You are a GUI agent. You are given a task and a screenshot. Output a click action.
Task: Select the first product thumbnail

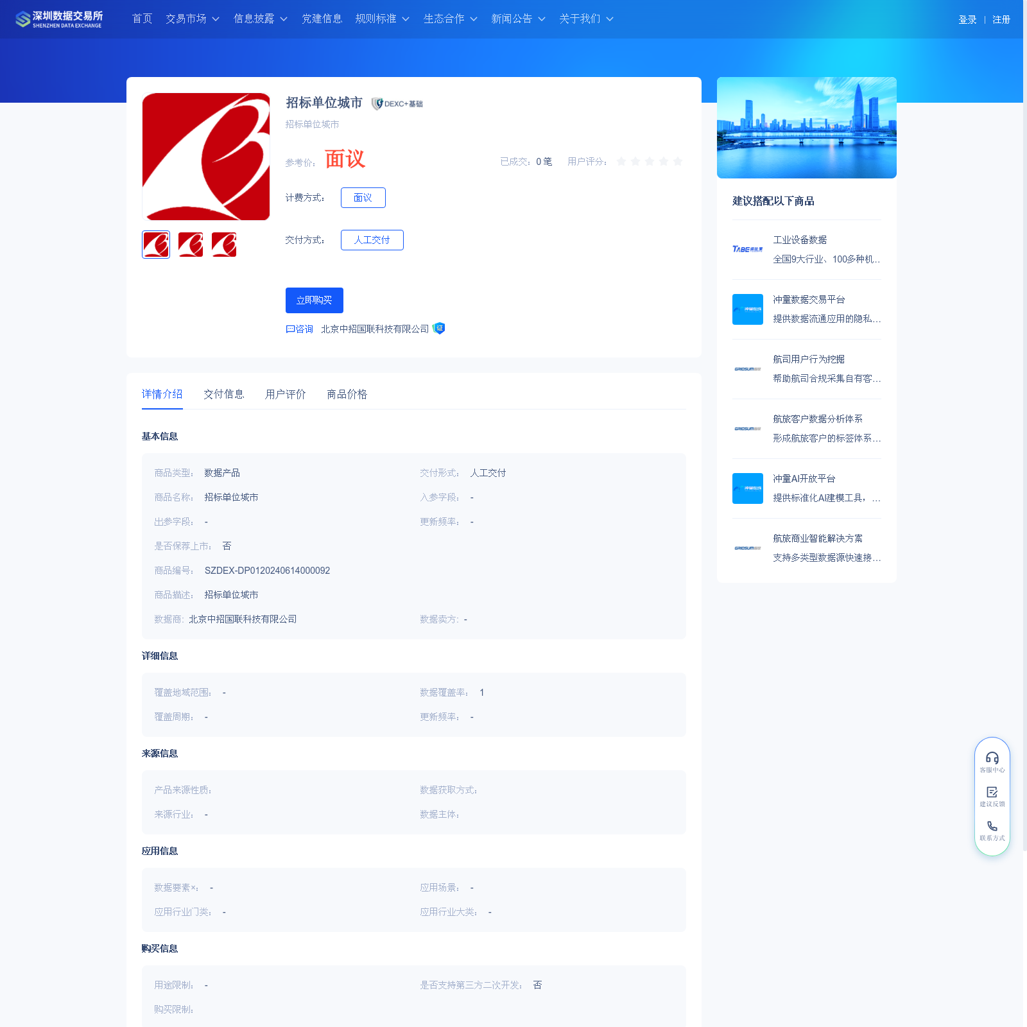[156, 245]
